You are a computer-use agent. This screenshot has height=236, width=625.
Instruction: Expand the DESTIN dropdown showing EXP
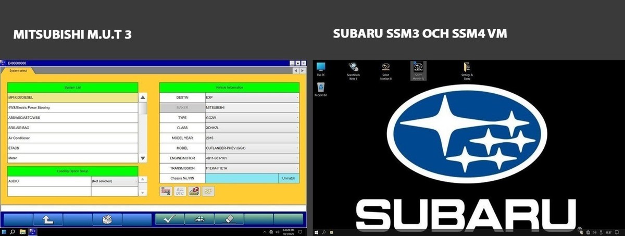pyautogui.click(x=252, y=97)
